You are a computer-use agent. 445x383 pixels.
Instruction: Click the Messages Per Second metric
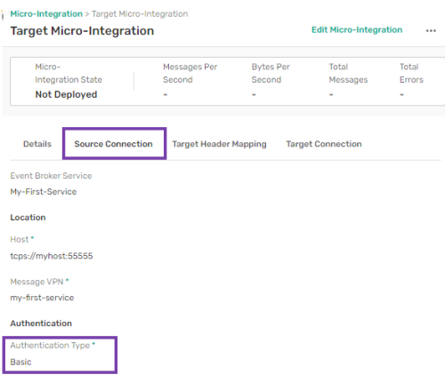[190, 73]
